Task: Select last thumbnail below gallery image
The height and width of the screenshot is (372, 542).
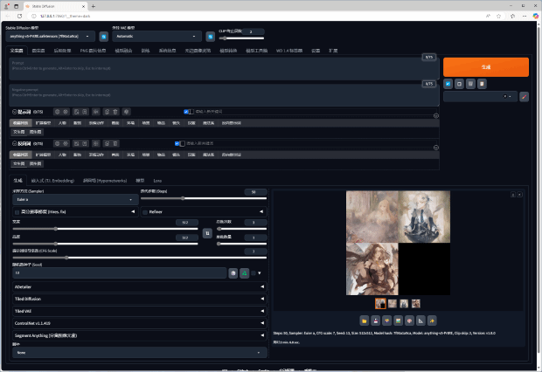Action: pyautogui.click(x=416, y=304)
